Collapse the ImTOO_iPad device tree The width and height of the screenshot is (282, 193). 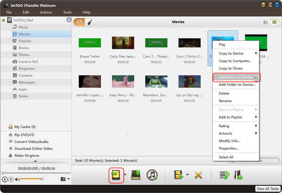click(x=3, y=20)
